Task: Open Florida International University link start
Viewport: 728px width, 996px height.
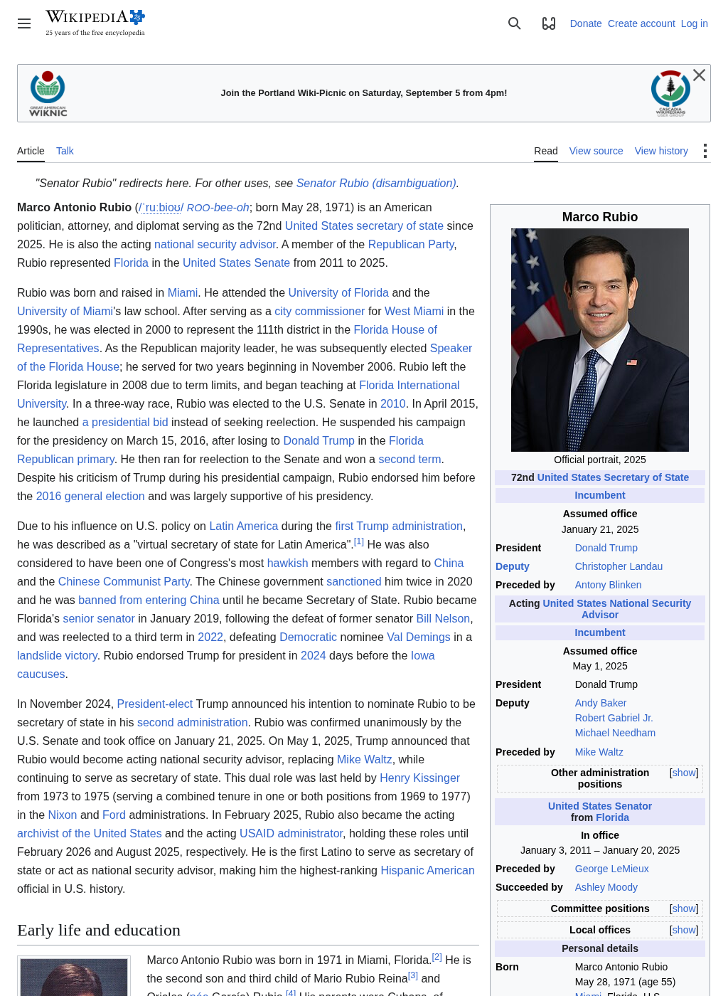Action: click(409, 385)
